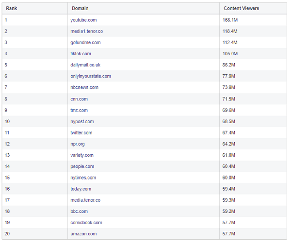Open dailymail.co.uk domain link
Image resolution: width=291 pixels, height=244 pixels.
pyautogui.click(x=85, y=65)
